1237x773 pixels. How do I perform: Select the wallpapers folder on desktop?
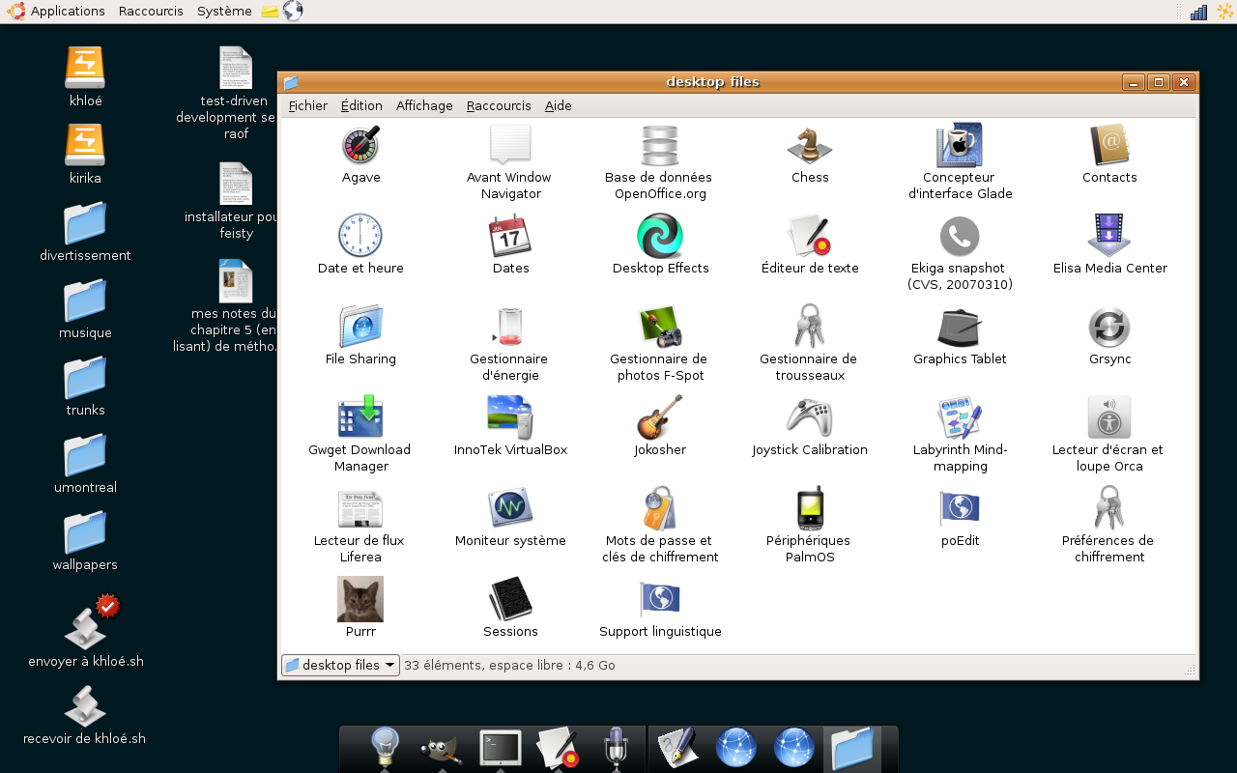point(85,532)
